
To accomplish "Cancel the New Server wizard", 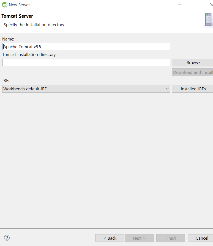I will [200, 238].
